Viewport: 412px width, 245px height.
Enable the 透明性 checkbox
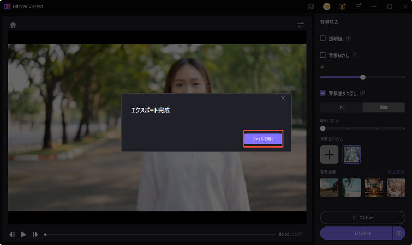pyautogui.click(x=323, y=39)
